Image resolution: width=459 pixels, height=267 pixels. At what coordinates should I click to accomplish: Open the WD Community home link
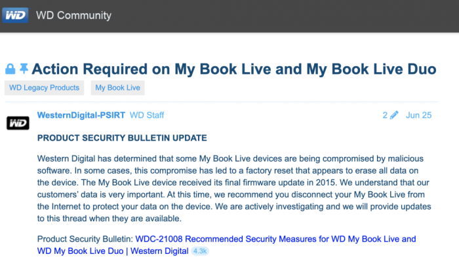tap(73, 15)
